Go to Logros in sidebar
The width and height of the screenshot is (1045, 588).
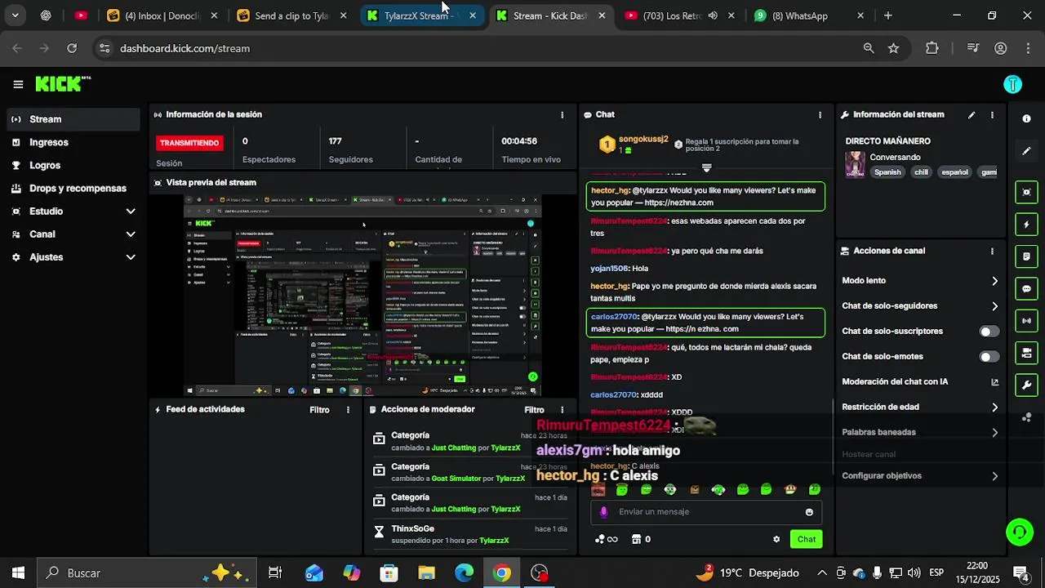click(x=73, y=165)
